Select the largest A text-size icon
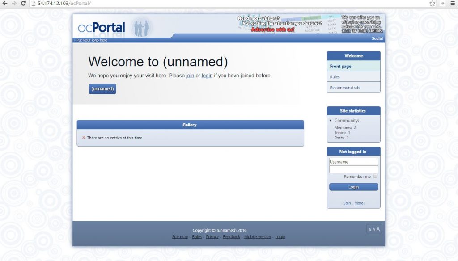 (x=377, y=228)
